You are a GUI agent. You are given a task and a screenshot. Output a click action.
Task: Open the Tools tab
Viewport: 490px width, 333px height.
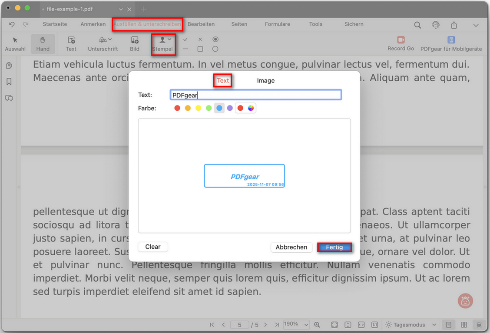pos(316,24)
